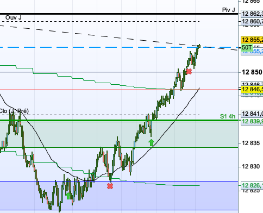Click the green 50T label
This screenshot has height=213, width=263.
[x=247, y=47]
